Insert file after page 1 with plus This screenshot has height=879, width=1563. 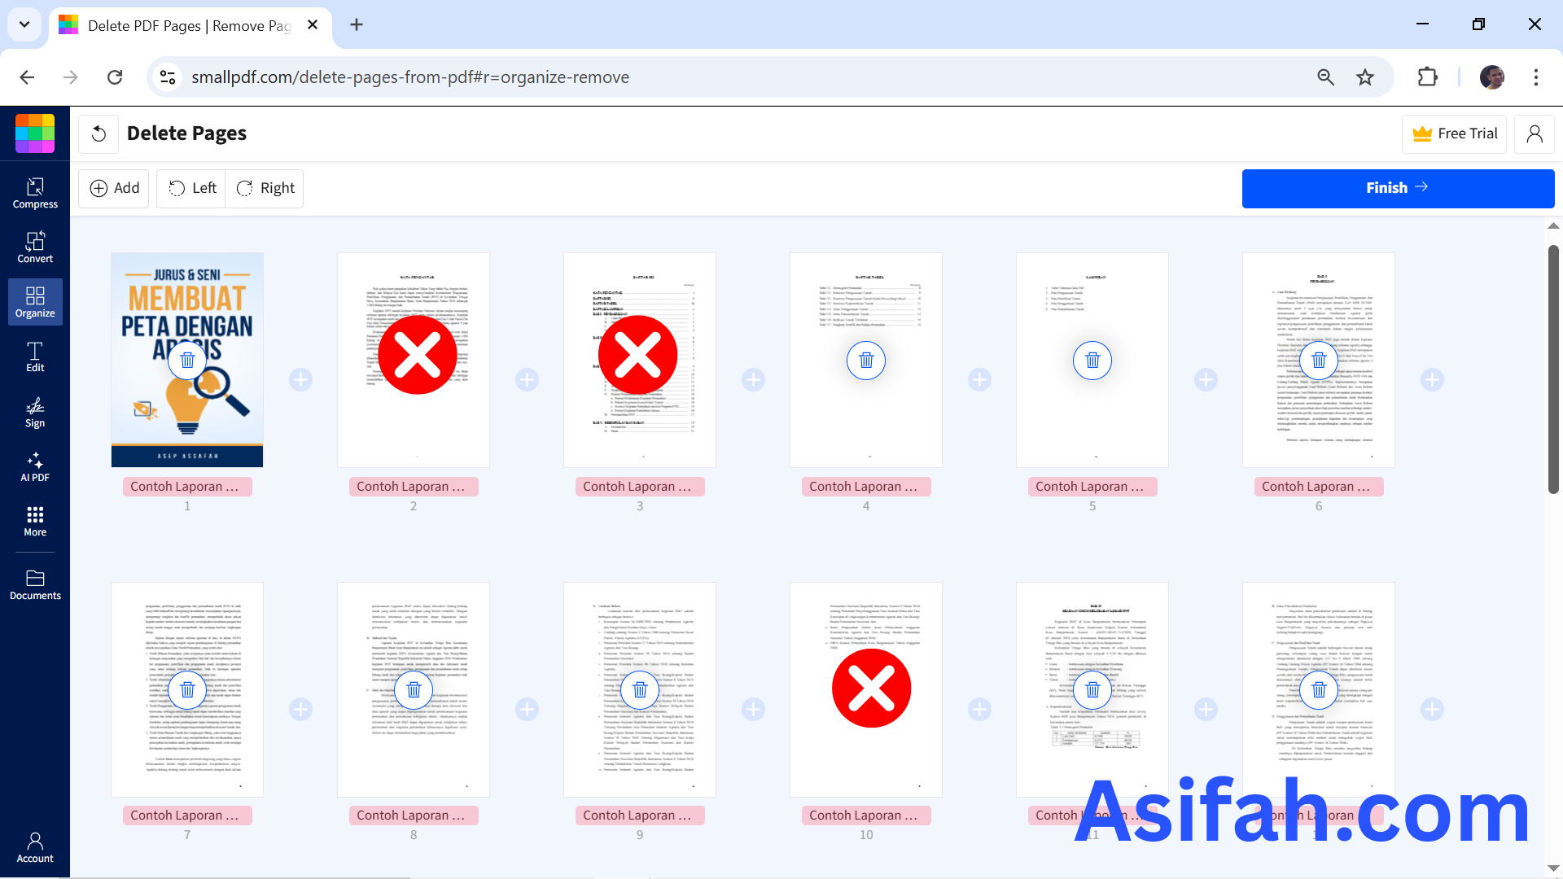(300, 379)
